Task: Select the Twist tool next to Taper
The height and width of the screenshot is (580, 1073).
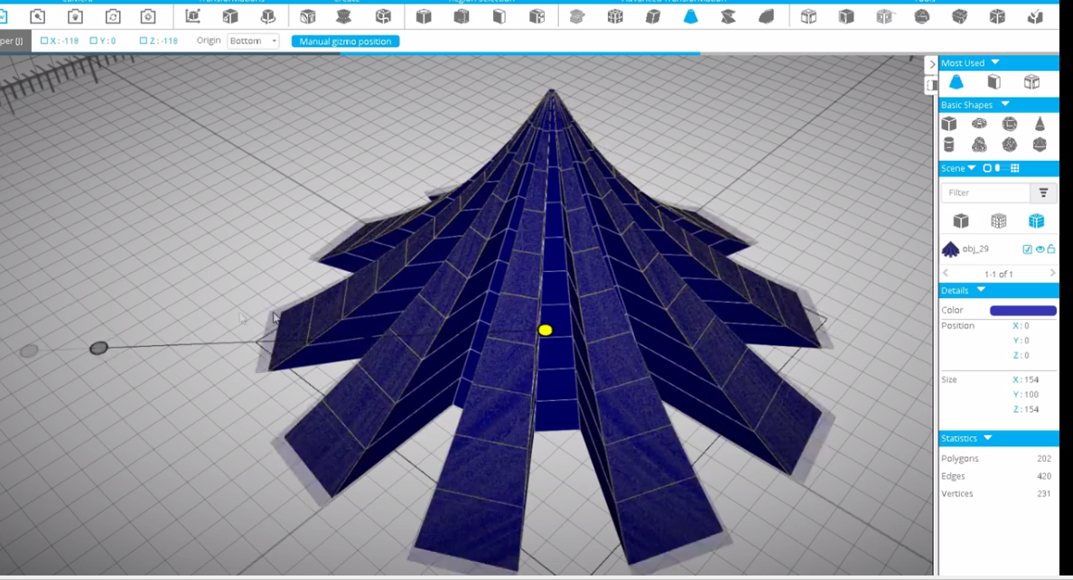Action: tap(728, 16)
